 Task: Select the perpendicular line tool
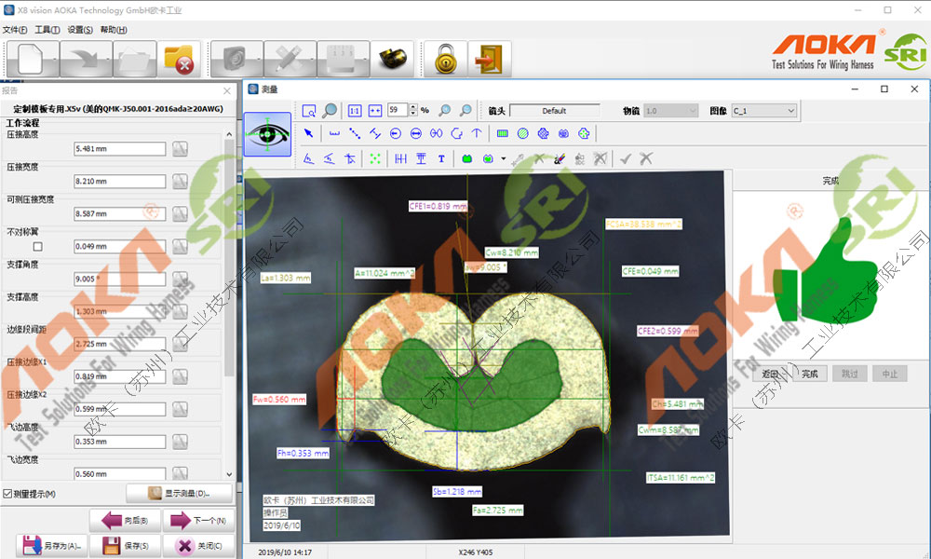pyautogui.click(x=477, y=133)
